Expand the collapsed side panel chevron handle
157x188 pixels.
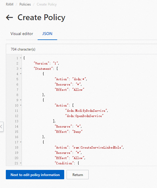pyautogui.click(x=1, y=127)
